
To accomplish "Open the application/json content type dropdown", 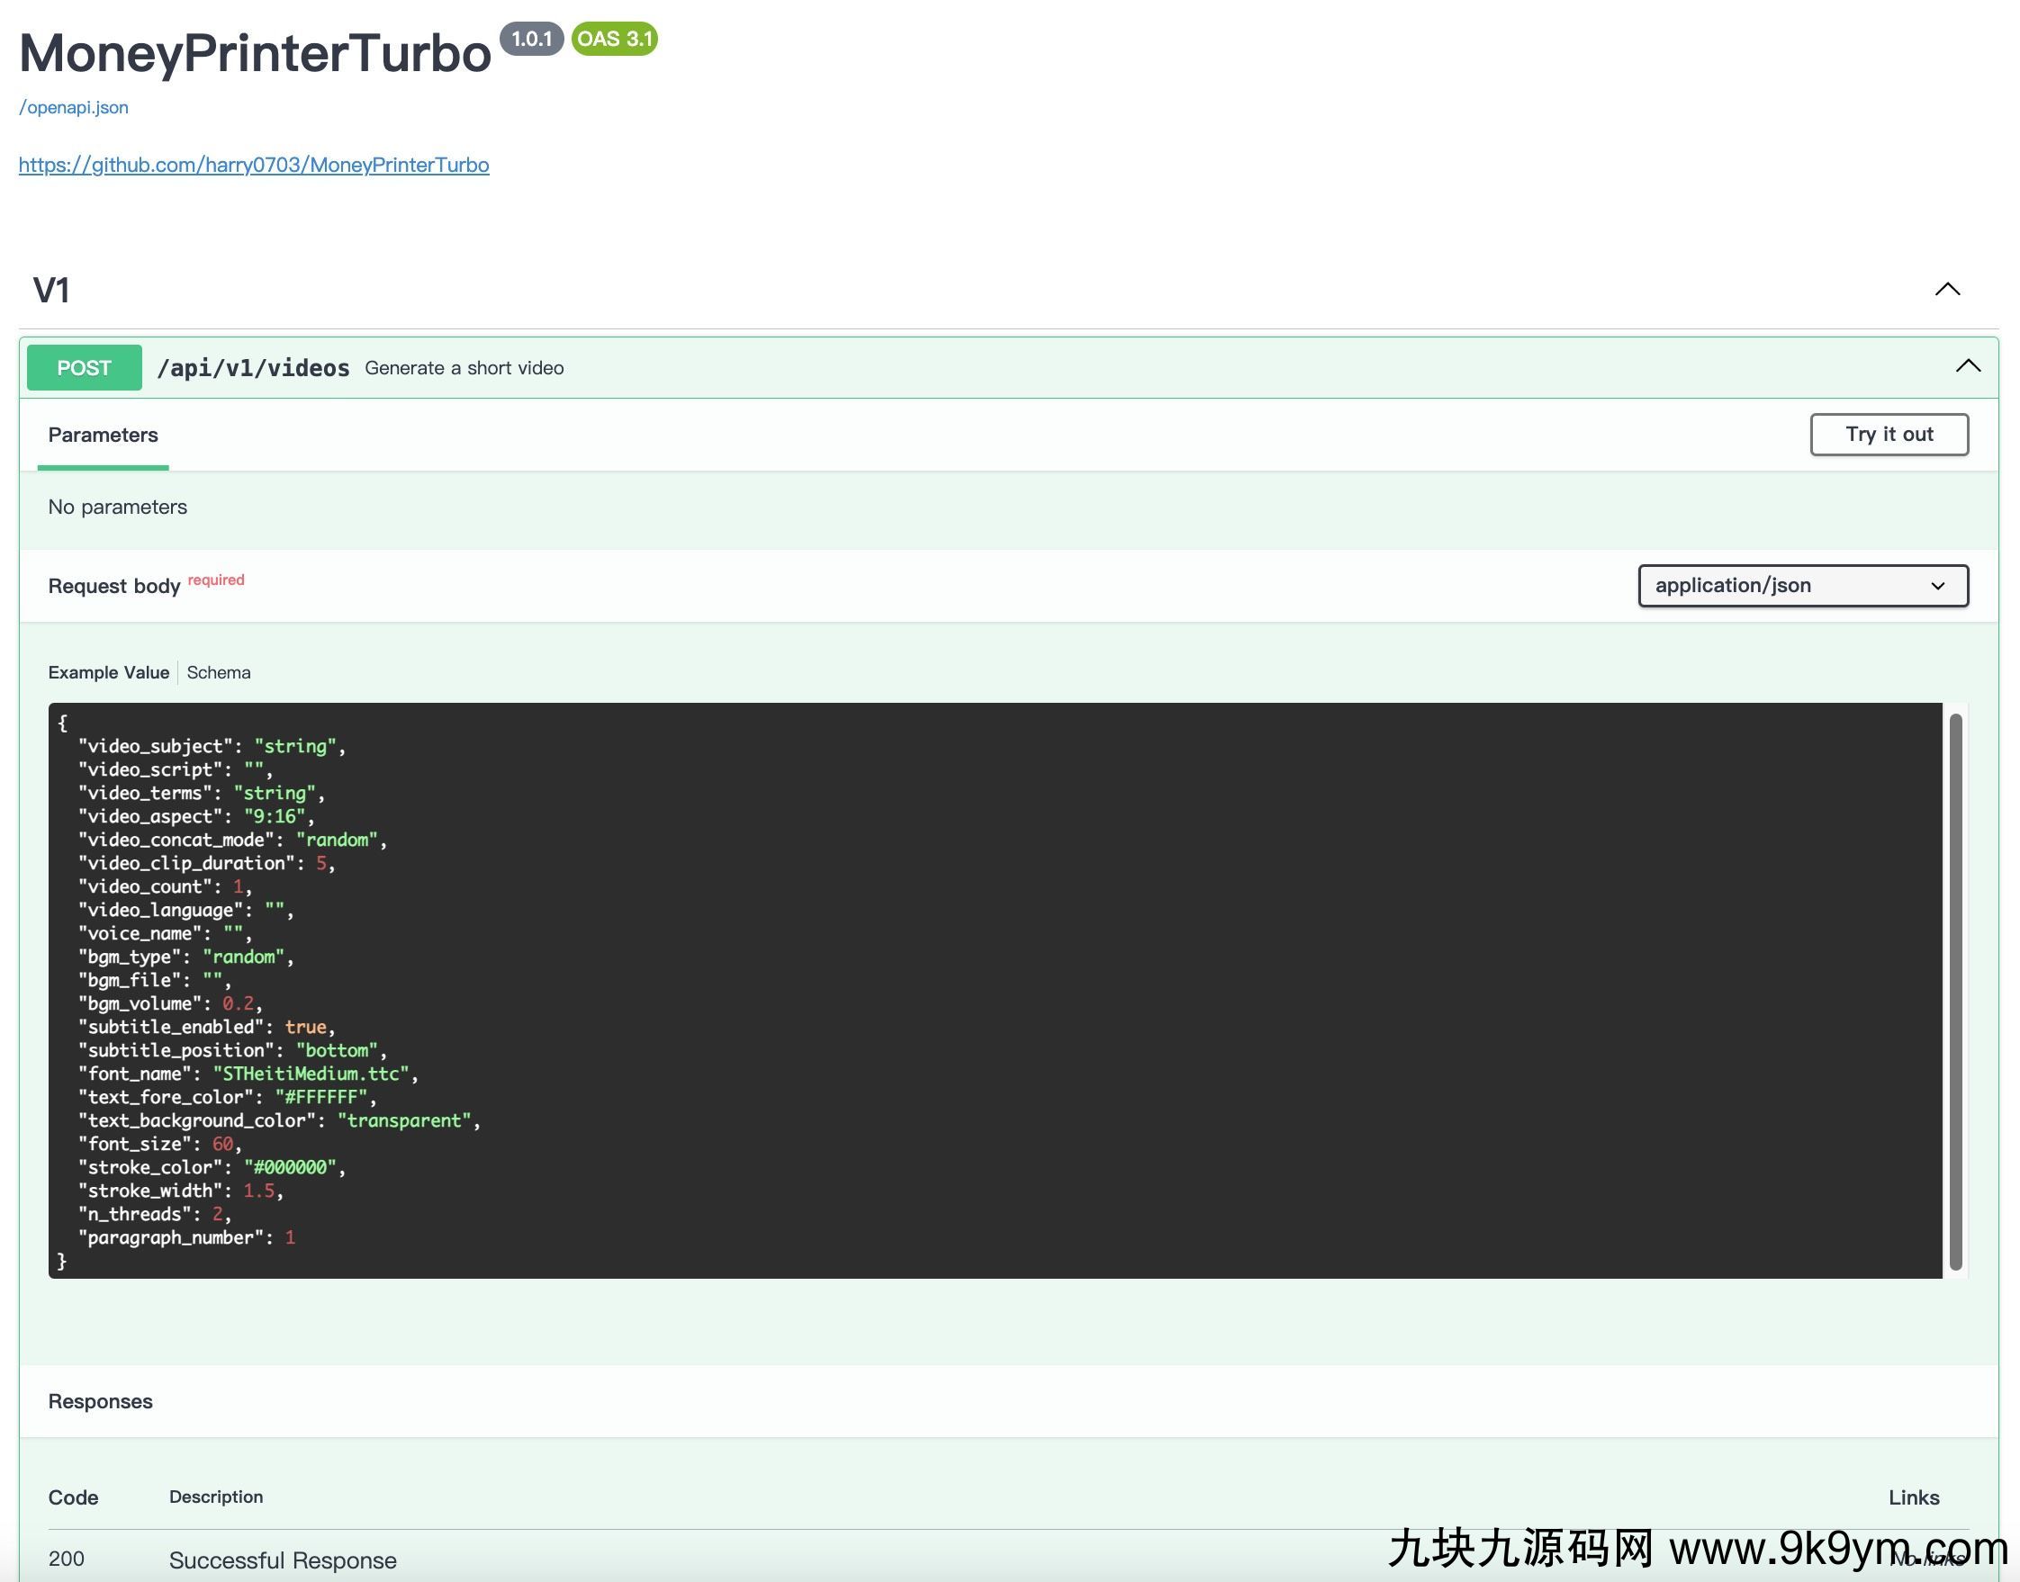I will [x=1802, y=586].
